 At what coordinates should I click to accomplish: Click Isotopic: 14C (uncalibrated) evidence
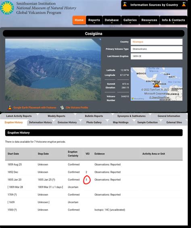pyautogui.click(x=110, y=210)
